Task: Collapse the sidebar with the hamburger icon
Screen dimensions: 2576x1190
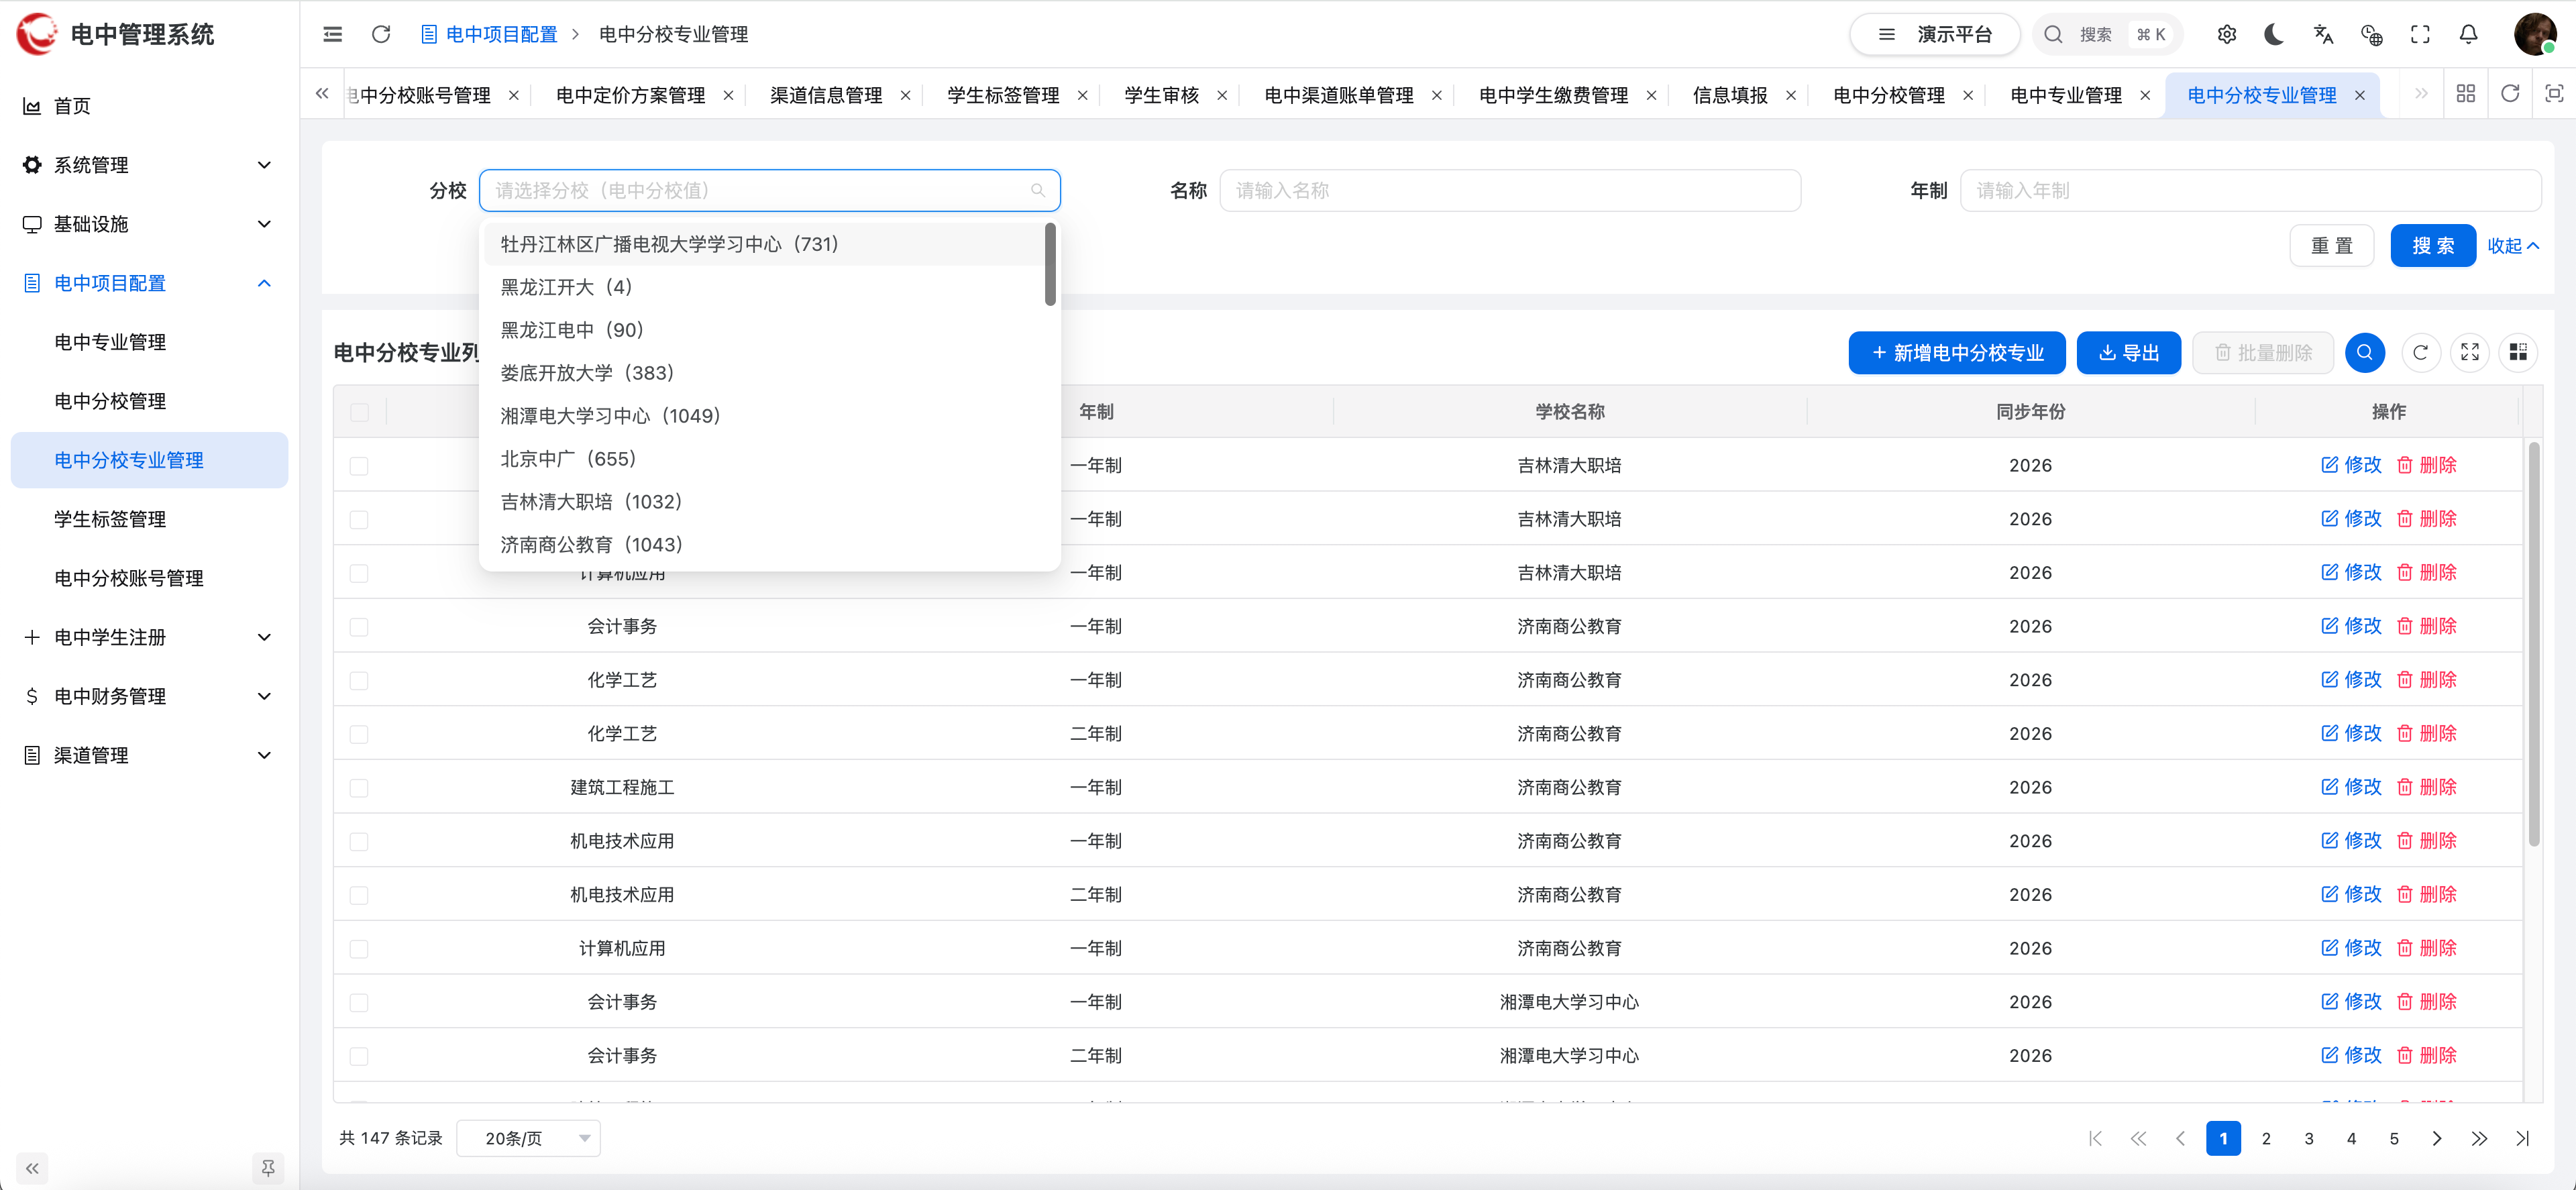Action: (x=332, y=33)
